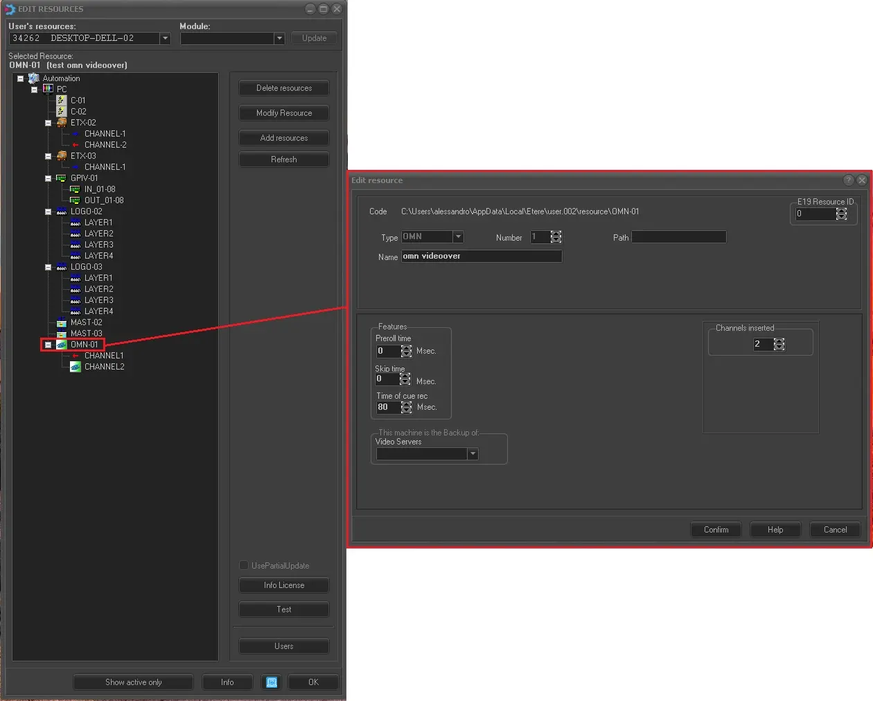The height and width of the screenshot is (701, 873).
Task: Click the OMN-01 video server icon
Action: pyautogui.click(x=62, y=345)
